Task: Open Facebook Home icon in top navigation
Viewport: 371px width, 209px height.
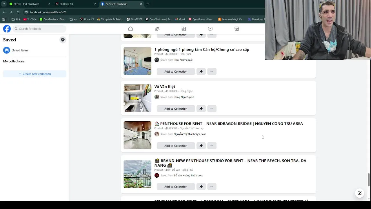Action: pos(130,29)
